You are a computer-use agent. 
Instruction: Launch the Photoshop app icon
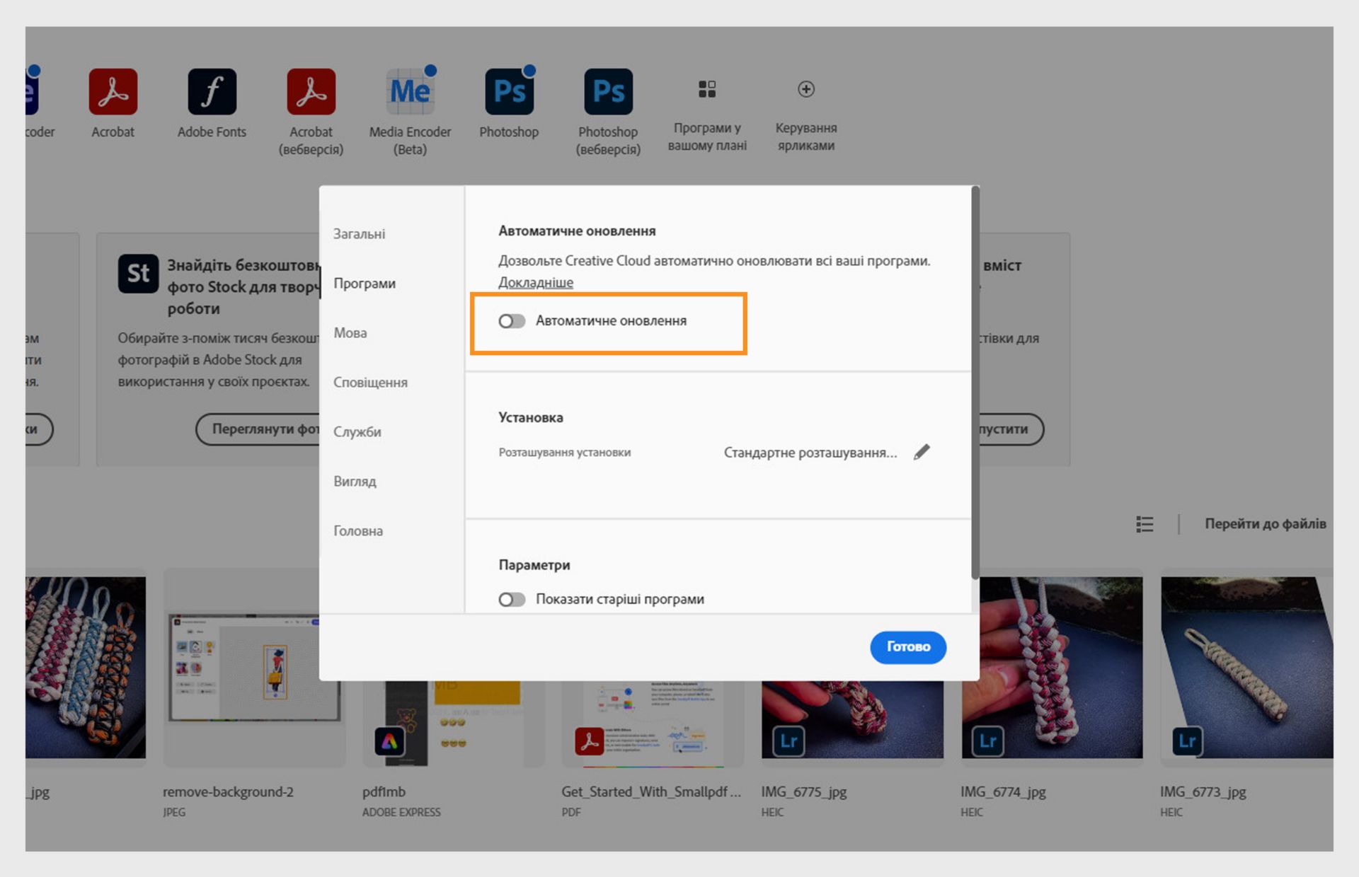(x=509, y=92)
